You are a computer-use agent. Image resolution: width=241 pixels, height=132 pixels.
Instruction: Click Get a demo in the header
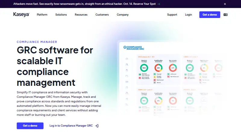[210, 15]
